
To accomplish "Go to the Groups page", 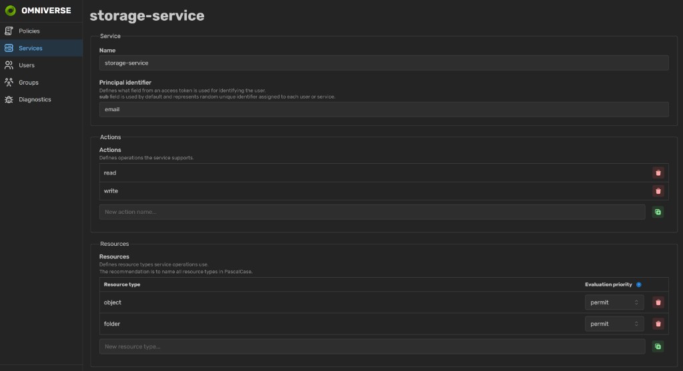I will tap(41, 82).
